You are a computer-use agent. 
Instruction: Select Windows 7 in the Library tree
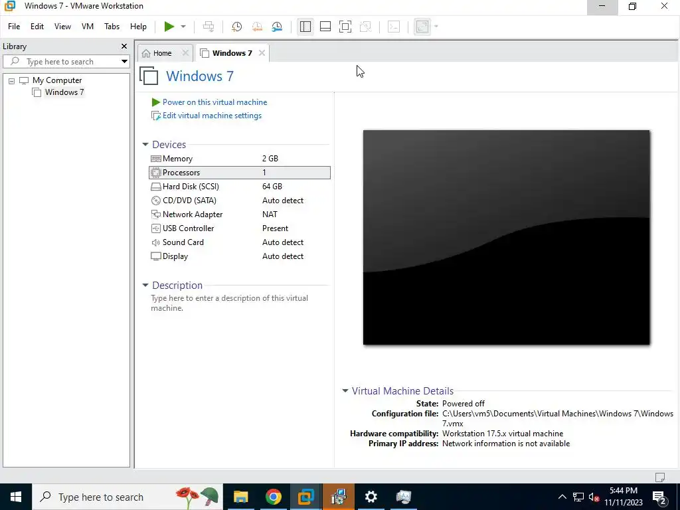point(64,92)
